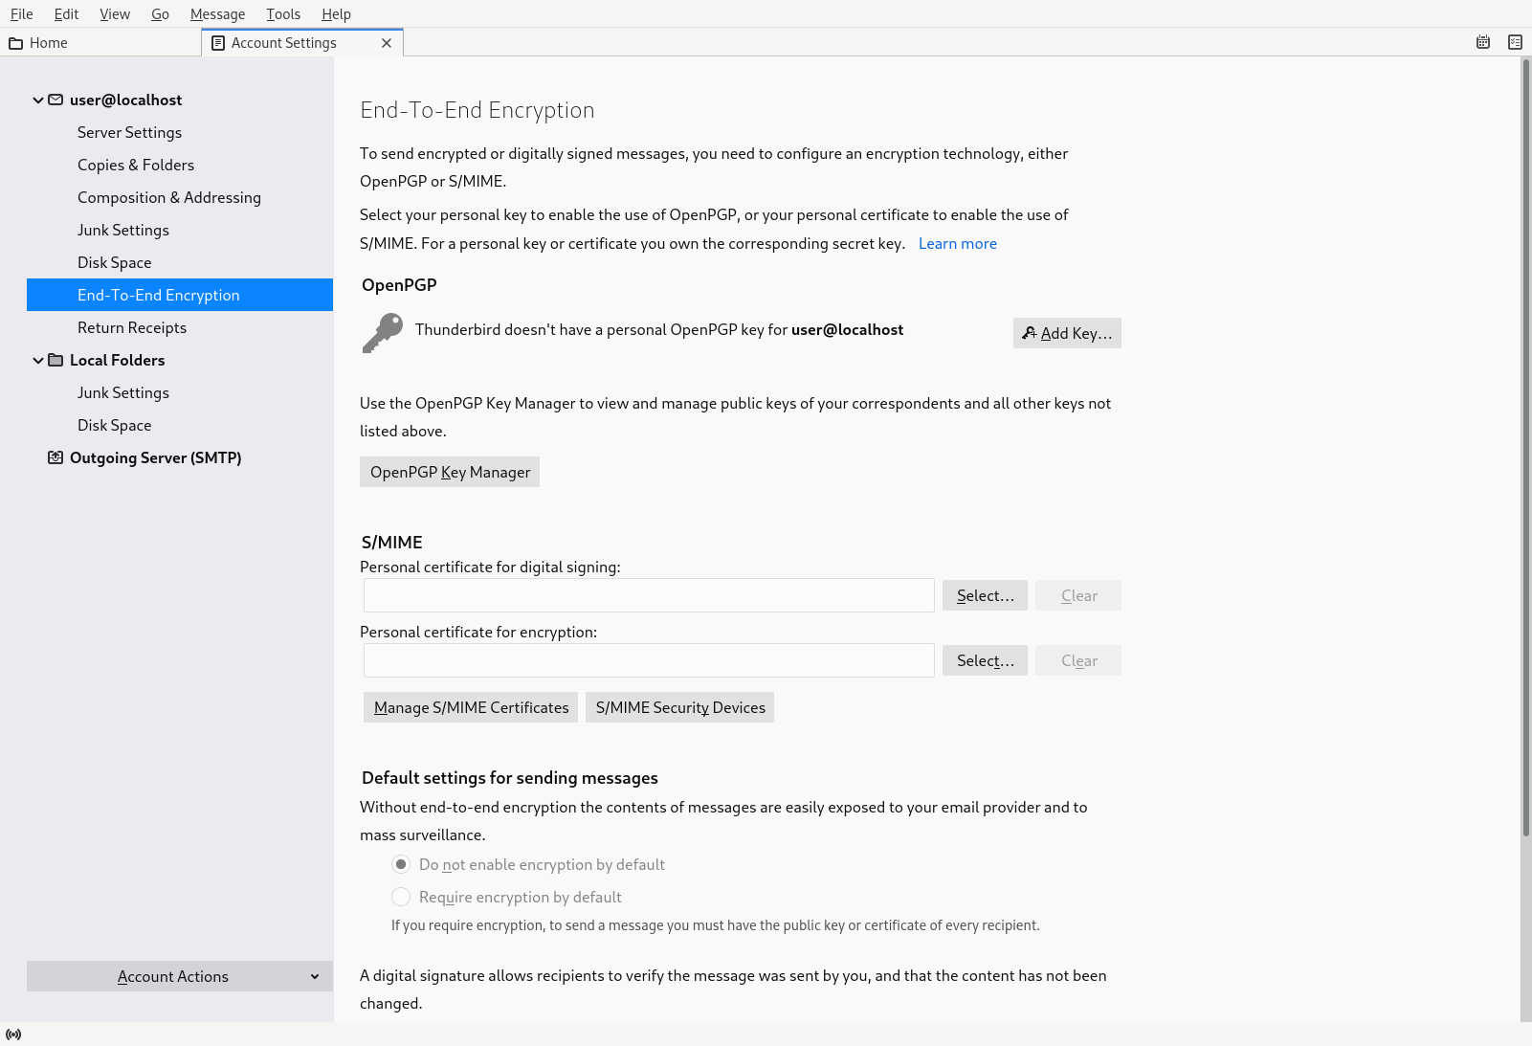Open the Account Actions dropdown
1532x1046 pixels.
point(180,976)
